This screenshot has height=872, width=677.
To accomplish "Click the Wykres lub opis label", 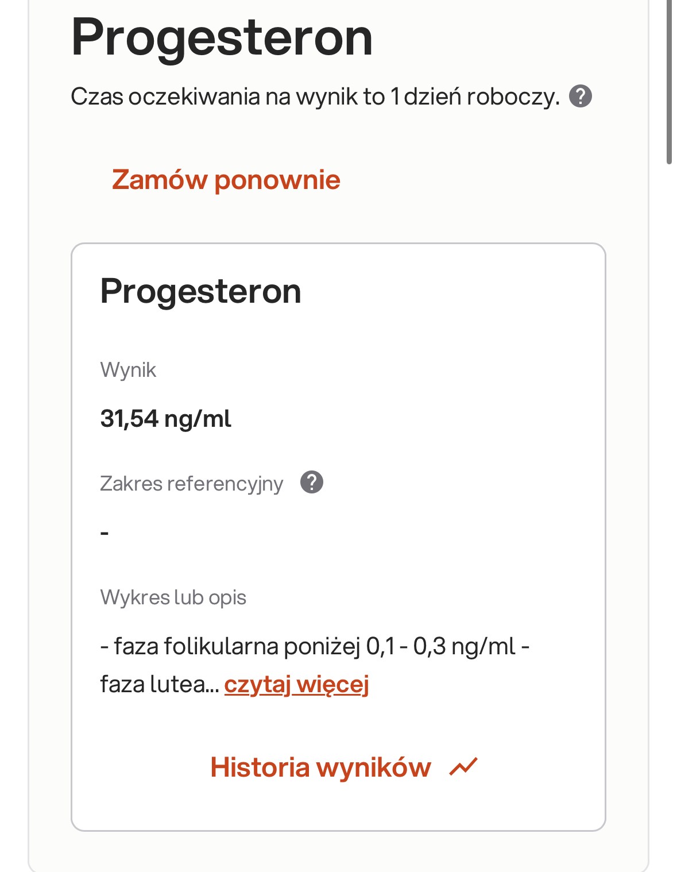I will tap(173, 597).
